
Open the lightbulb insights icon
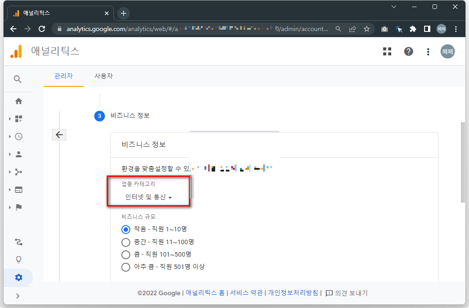[x=18, y=259]
